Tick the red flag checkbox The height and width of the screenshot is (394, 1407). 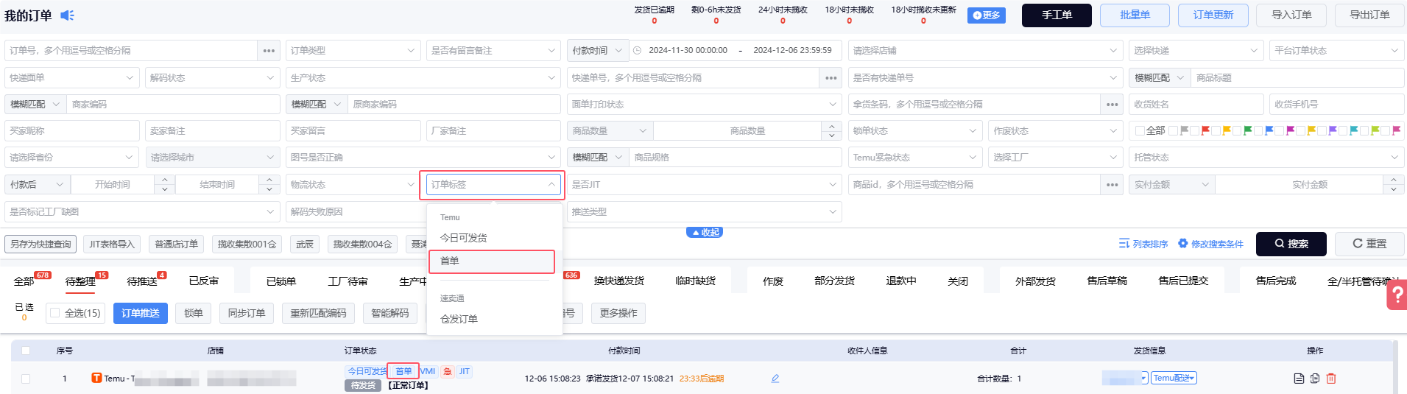tap(1194, 130)
